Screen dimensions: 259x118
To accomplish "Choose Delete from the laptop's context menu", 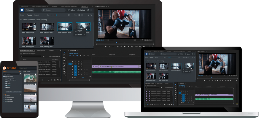I will [186, 72].
